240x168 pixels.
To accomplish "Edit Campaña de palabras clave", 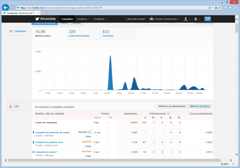I will point(88,146).
